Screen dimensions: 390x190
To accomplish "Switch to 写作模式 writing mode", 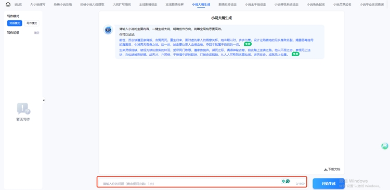I will [32, 23].
